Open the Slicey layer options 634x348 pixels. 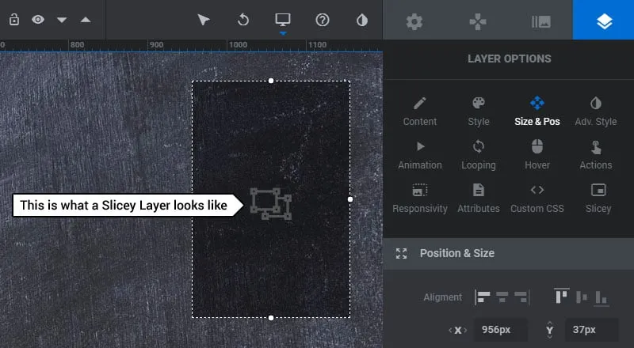pos(598,198)
